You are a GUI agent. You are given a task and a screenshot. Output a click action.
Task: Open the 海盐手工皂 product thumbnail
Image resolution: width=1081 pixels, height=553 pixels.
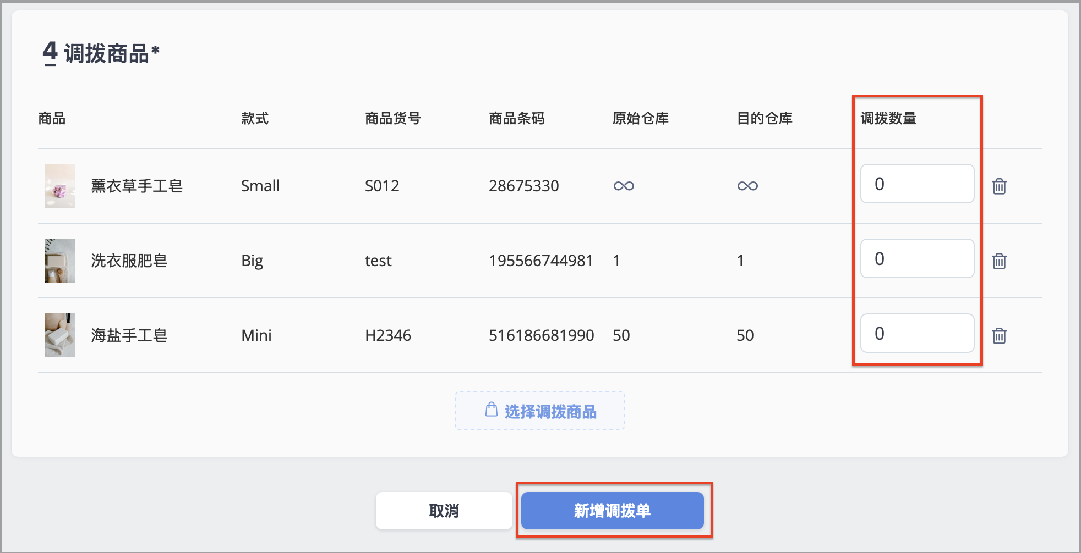coord(60,335)
